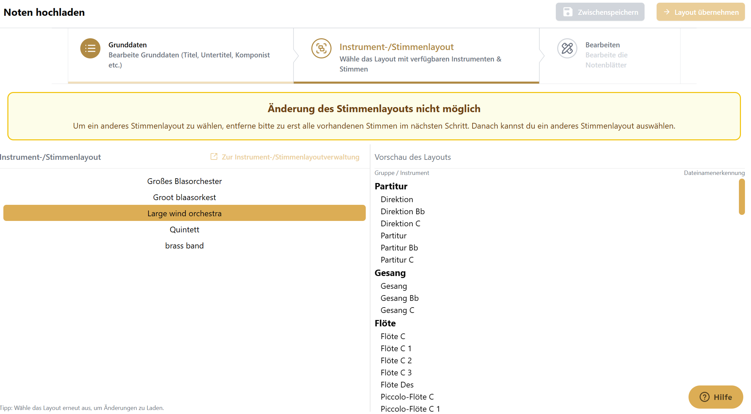The image size is (751, 414).
Task: Click the Grunddaten list icon
Action: [x=90, y=49]
